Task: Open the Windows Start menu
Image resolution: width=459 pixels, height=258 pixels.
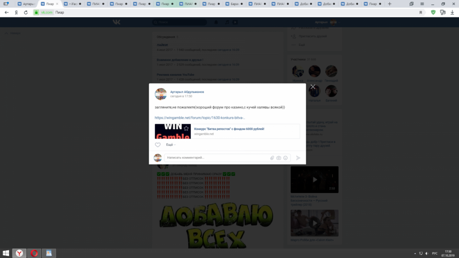Action: (6, 253)
